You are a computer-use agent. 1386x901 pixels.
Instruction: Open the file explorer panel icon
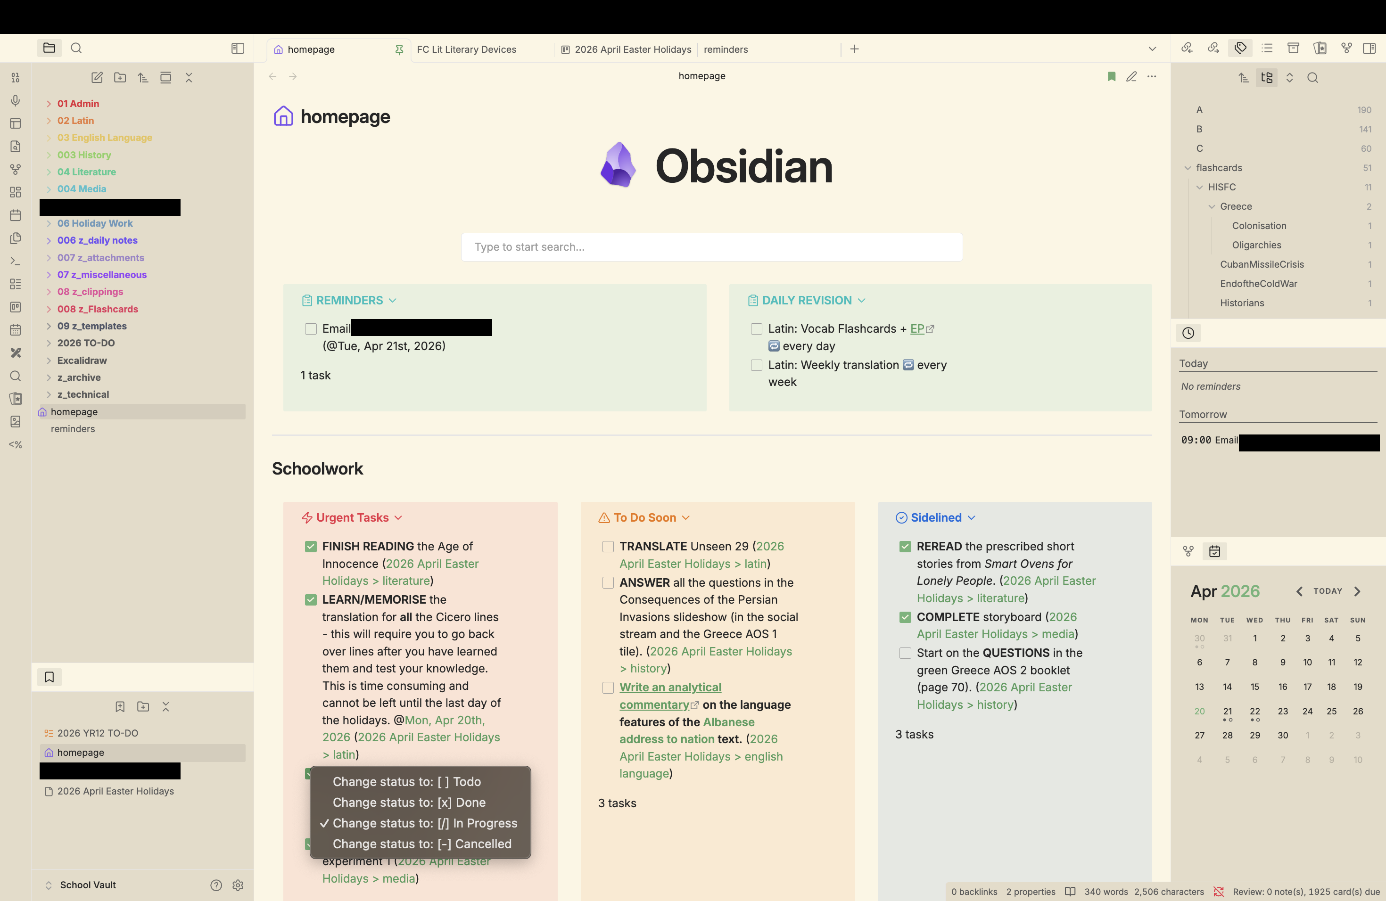[x=49, y=49]
